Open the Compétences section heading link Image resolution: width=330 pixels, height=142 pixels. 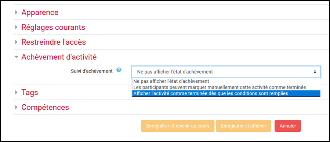point(45,107)
